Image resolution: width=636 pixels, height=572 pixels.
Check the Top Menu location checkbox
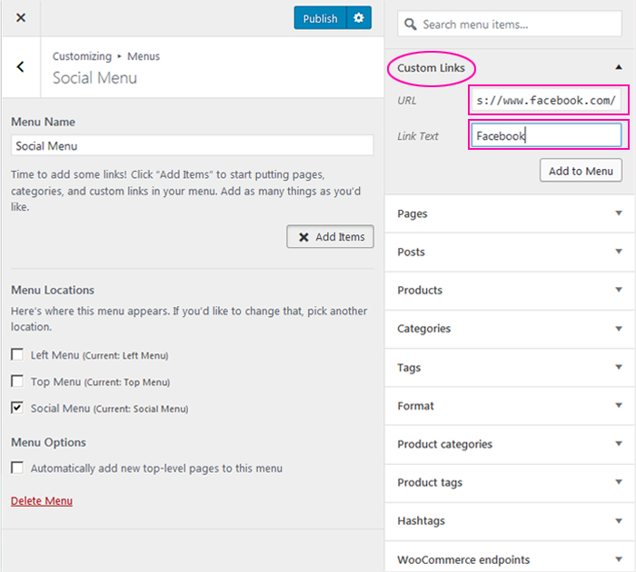click(x=17, y=381)
